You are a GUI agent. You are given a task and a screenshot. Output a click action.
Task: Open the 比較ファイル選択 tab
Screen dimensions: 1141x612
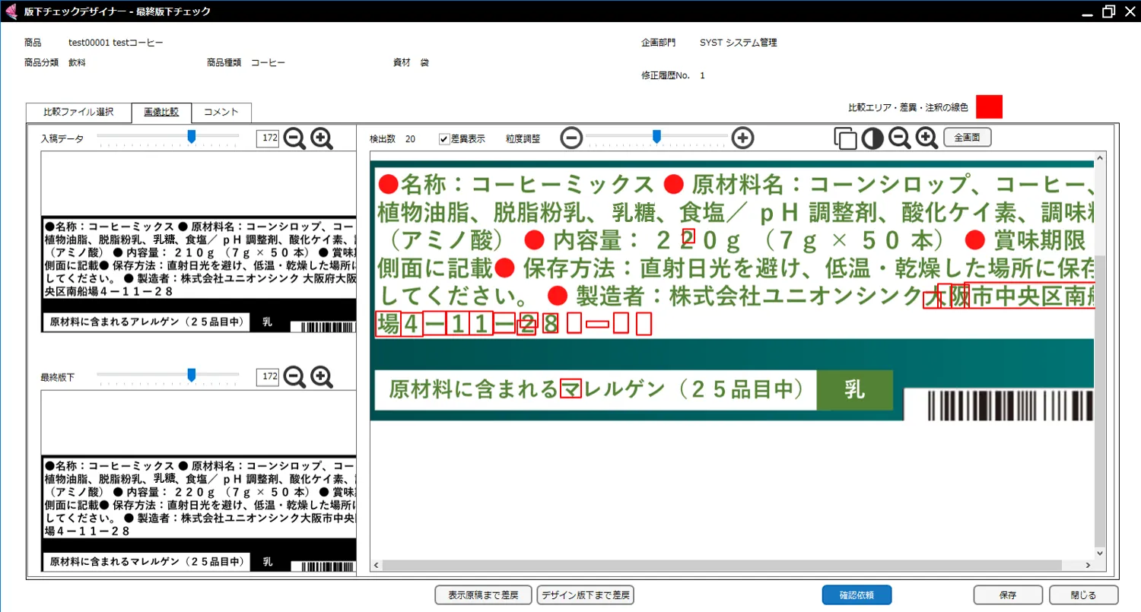coord(78,113)
